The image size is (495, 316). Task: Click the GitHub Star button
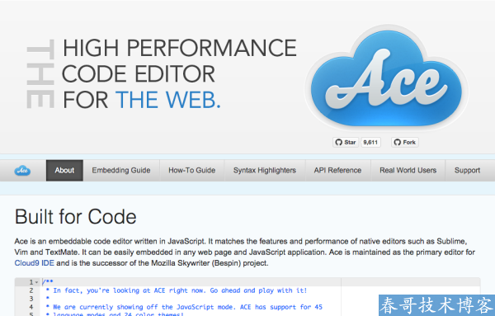pos(346,143)
